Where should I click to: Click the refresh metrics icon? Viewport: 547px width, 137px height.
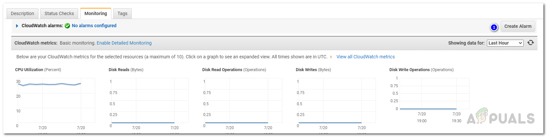531,43
